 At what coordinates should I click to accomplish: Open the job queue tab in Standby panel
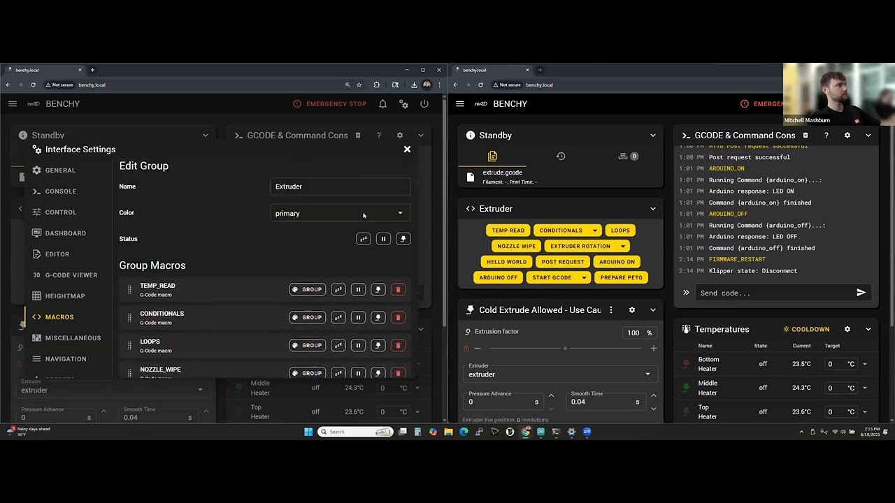pyautogui.click(x=628, y=156)
